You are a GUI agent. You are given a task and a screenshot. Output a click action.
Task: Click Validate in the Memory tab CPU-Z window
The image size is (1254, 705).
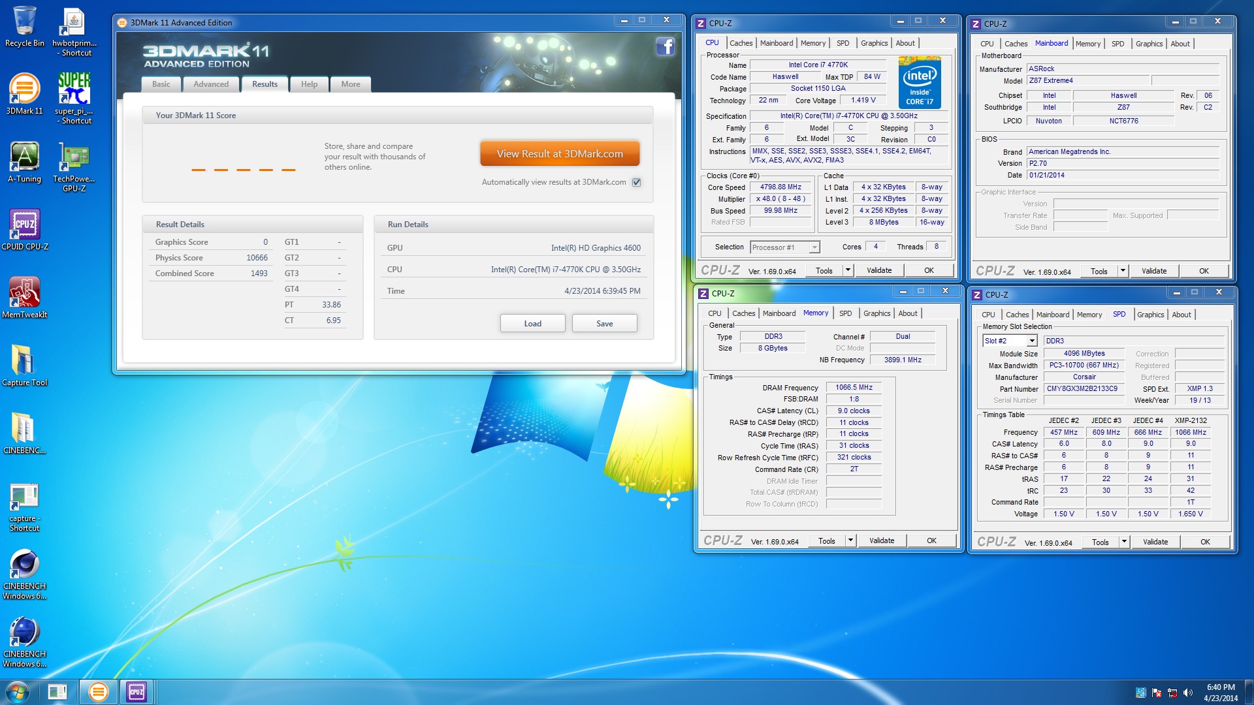[882, 540]
